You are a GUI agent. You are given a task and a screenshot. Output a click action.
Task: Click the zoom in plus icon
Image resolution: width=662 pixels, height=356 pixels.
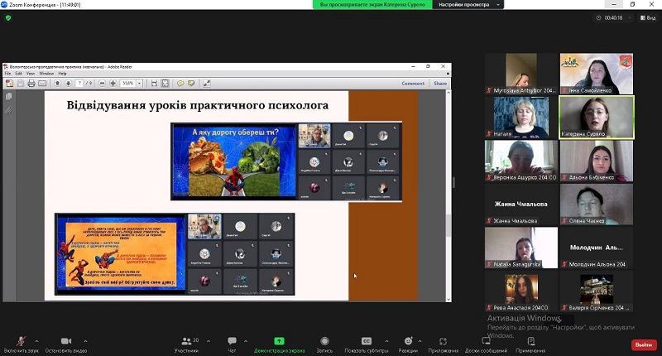point(114,84)
